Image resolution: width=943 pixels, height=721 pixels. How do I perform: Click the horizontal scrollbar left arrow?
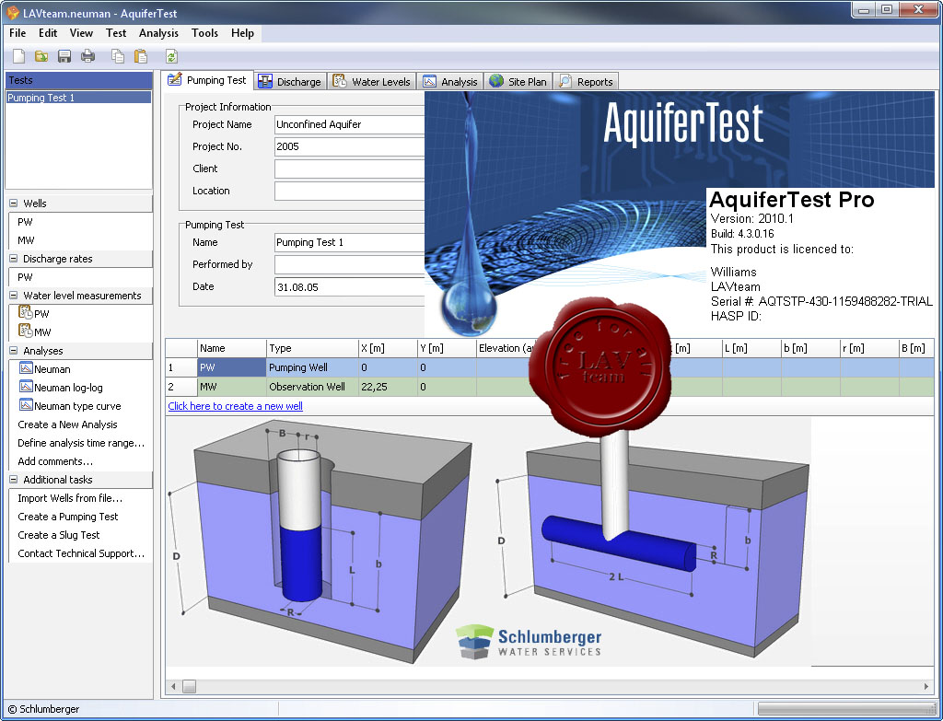(x=173, y=686)
